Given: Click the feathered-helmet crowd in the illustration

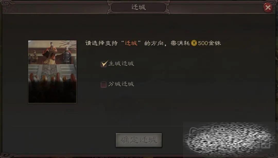Looking at the screenshot, I should click(x=52, y=83).
